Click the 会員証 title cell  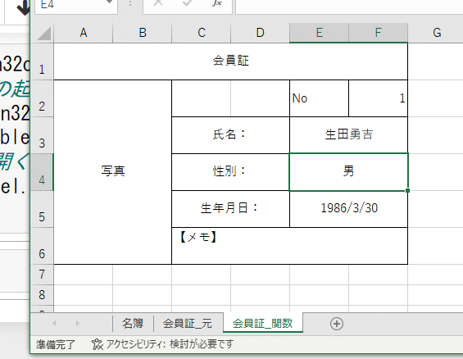pos(230,61)
